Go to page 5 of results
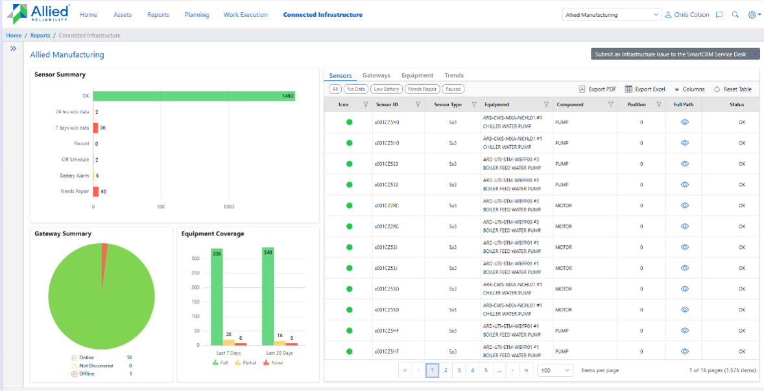 point(486,370)
